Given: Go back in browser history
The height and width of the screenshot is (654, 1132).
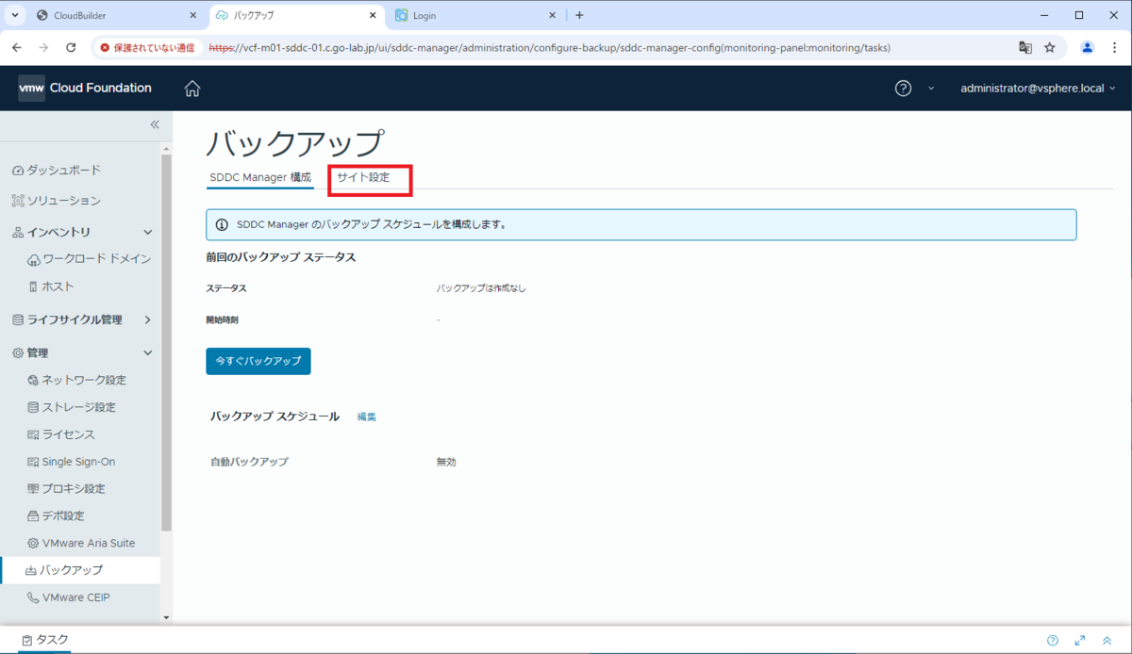Looking at the screenshot, I should (17, 47).
